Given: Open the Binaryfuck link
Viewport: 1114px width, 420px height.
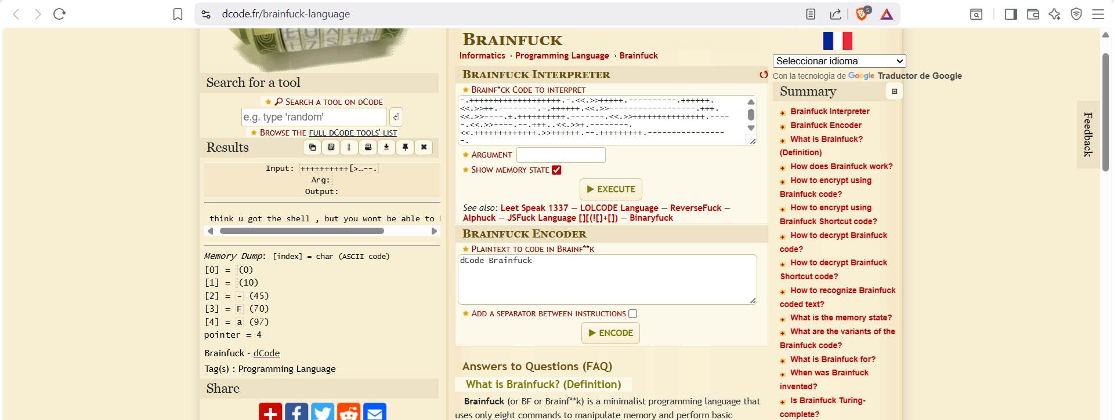Looking at the screenshot, I should click(x=651, y=218).
